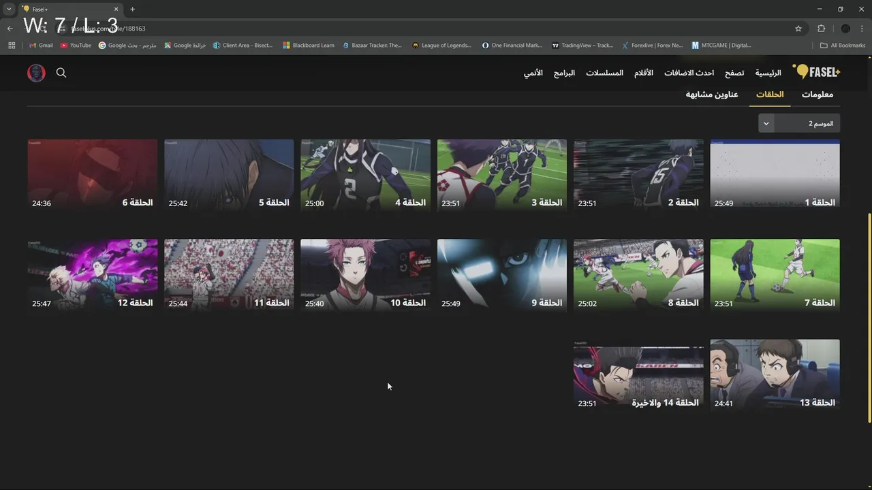Open a new browser tab
This screenshot has width=872, height=490.
[132, 9]
